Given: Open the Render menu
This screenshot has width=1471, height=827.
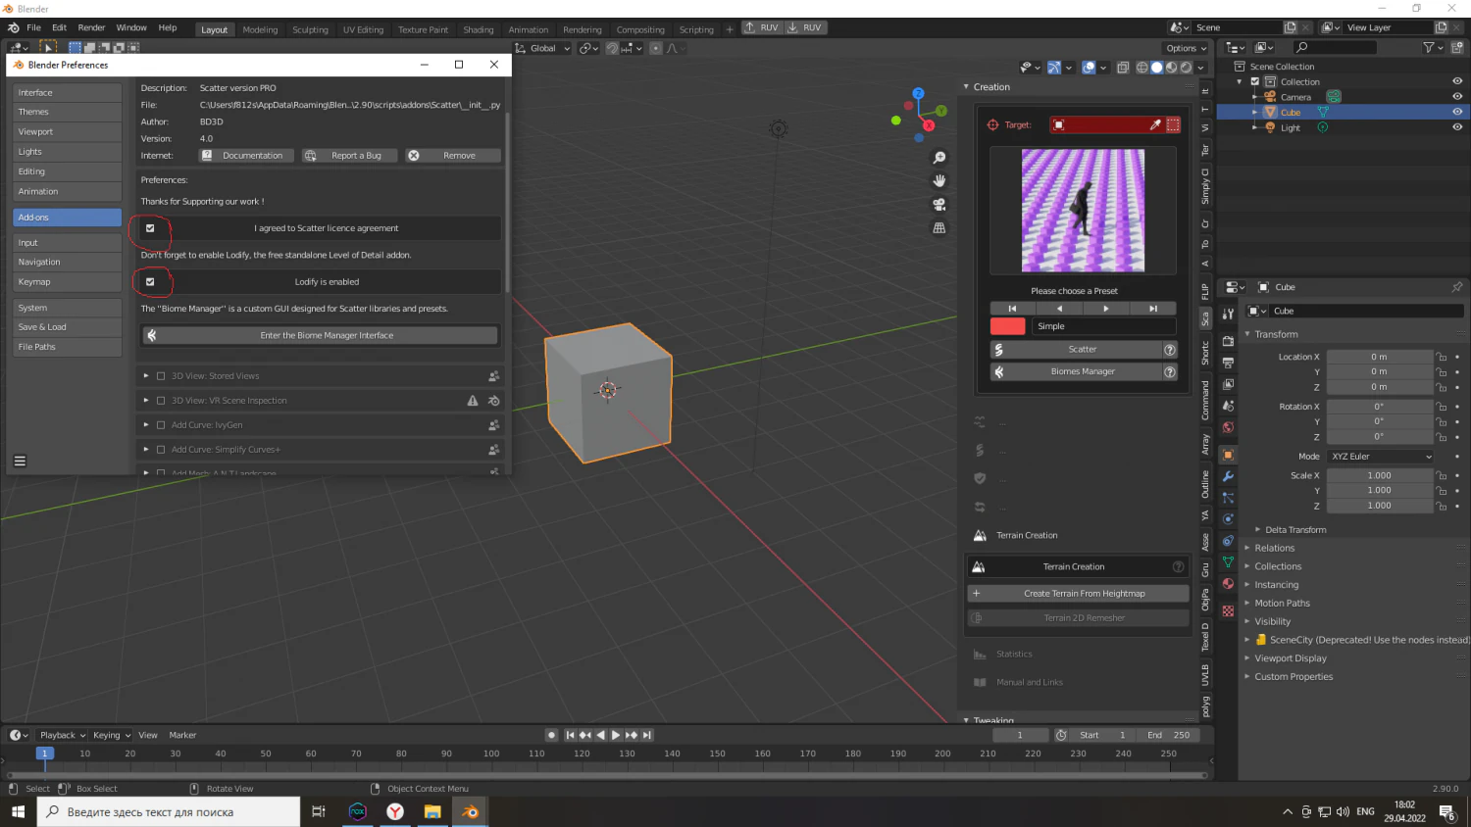Looking at the screenshot, I should pos(91,27).
